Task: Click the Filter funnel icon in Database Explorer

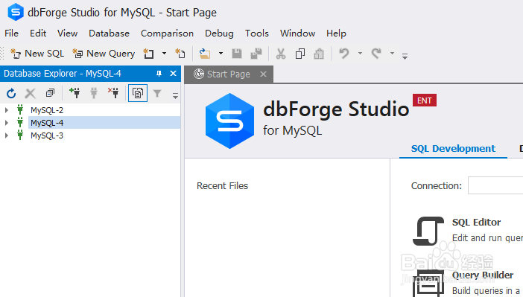Action: [x=157, y=93]
